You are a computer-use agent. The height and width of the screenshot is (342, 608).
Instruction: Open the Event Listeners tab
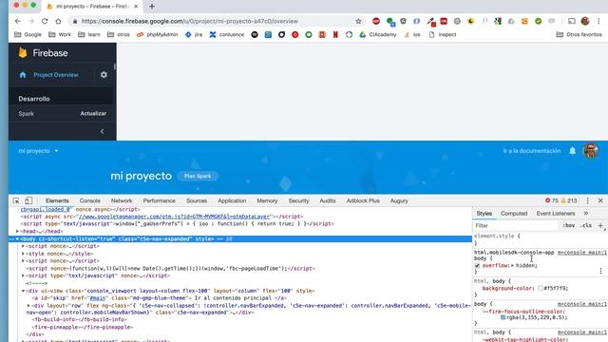[x=556, y=213]
